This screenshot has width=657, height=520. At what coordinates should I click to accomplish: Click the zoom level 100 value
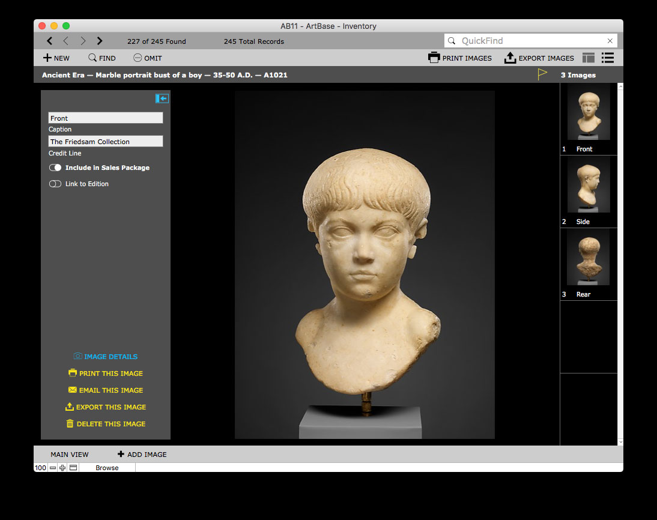[x=41, y=468]
